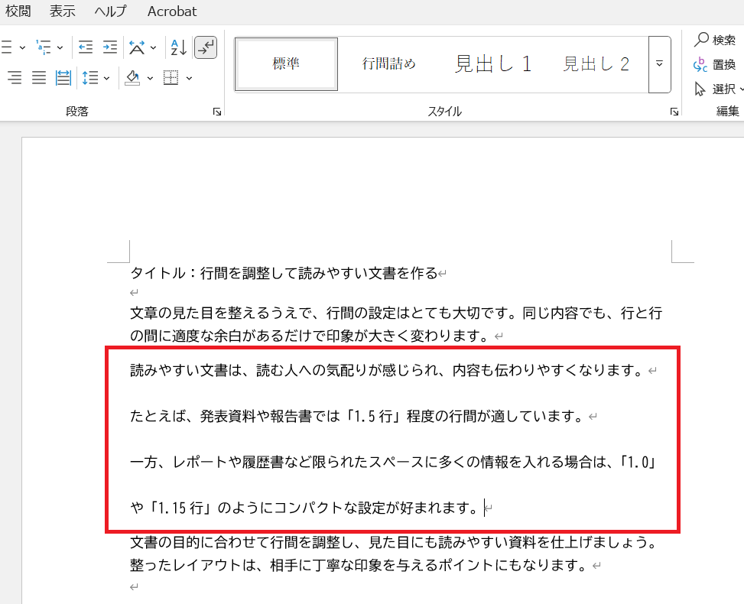Screen dimensions: 744x604
Task: Click the A-Z sort icon
Action: click(178, 47)
